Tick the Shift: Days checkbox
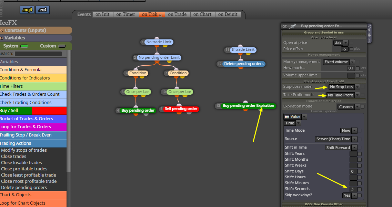Image resolution: width=392 pixels, height=207 pixels. point(360,172)
